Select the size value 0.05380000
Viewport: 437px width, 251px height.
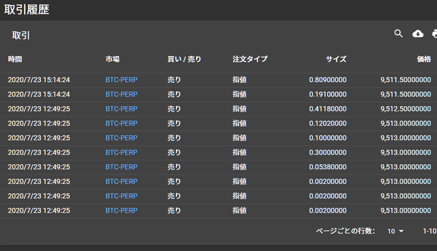click(x=328, y=167)
